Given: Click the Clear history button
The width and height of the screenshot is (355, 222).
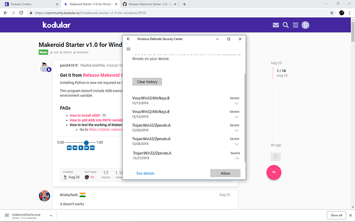Looking at the screenshot, I should tap(147, 82).
